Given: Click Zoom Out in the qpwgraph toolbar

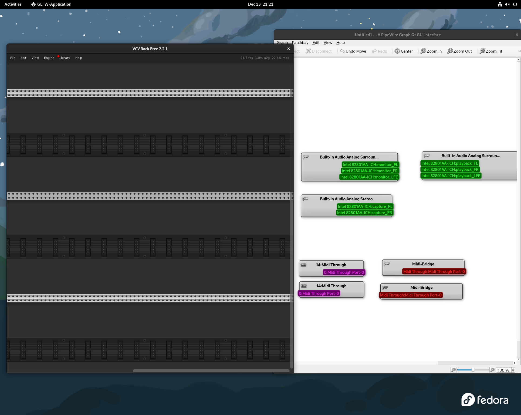Looking at the screenshot, I should [459, 51].
